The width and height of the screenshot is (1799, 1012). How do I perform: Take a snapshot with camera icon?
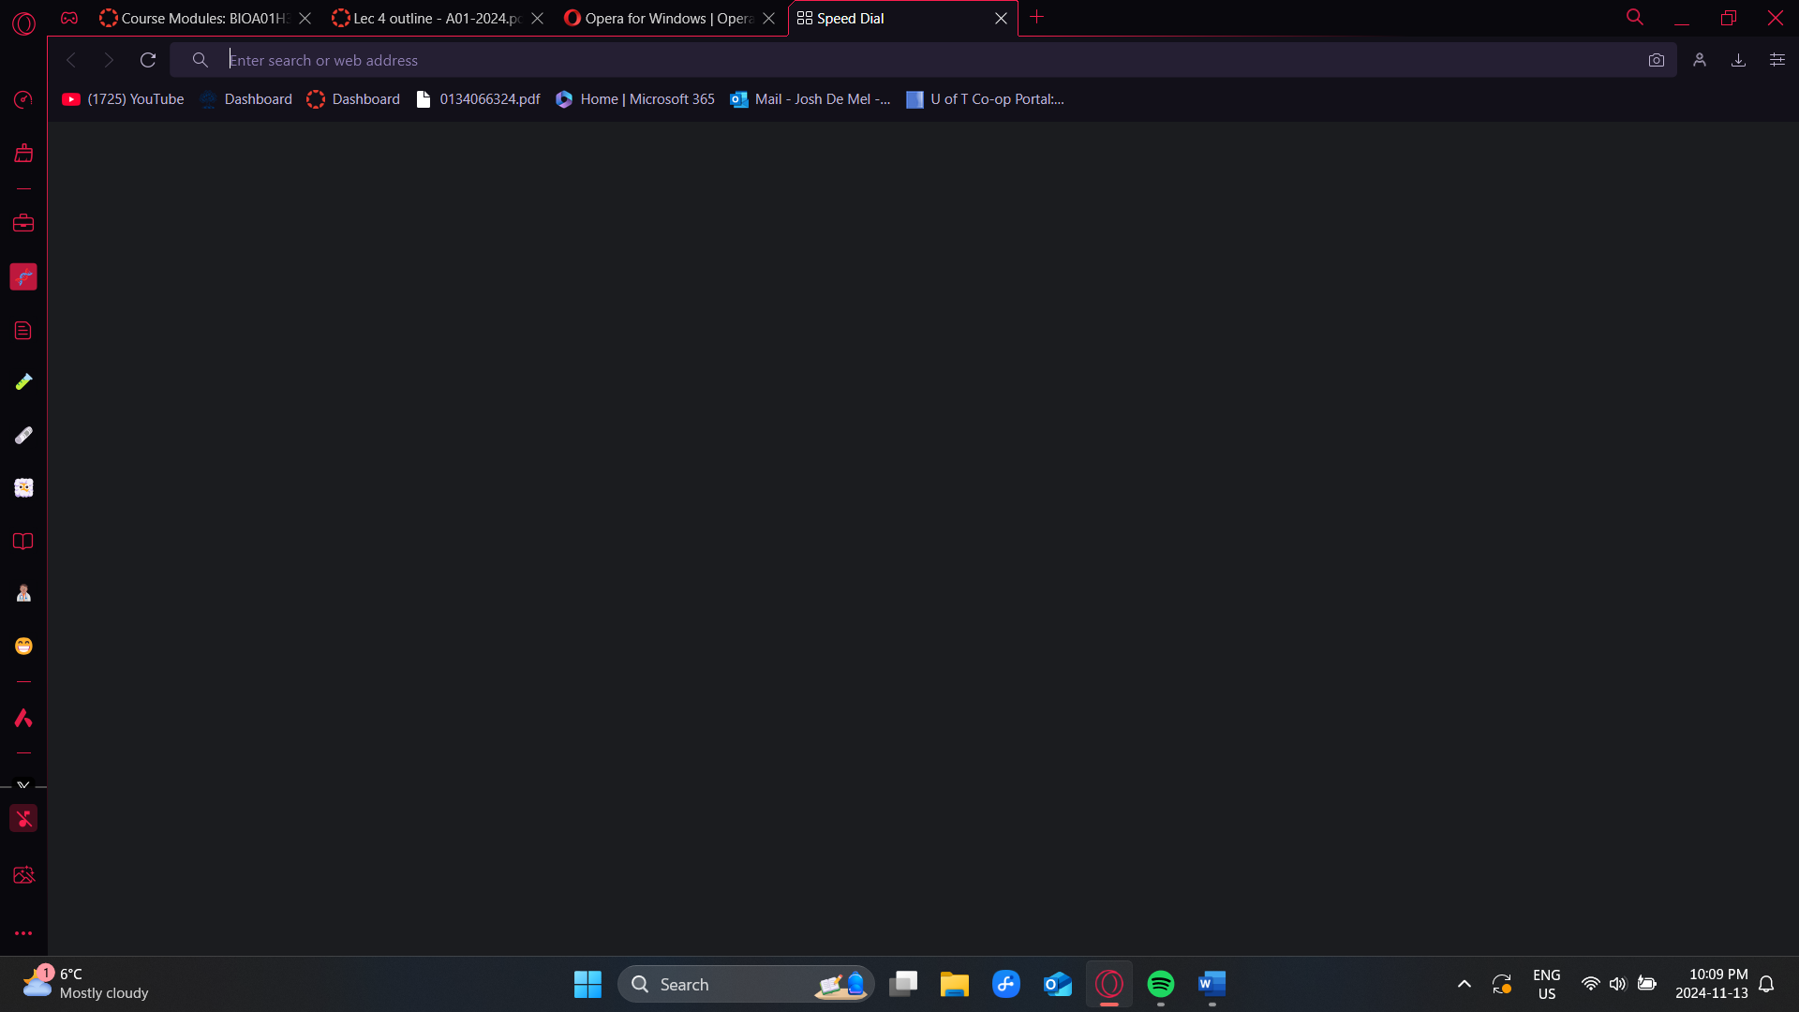pyautogui.click(x=1657, y=60)
